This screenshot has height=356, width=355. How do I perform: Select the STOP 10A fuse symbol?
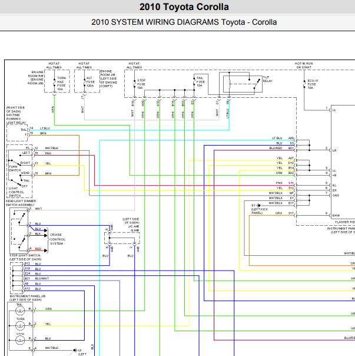tap(134, 84)
